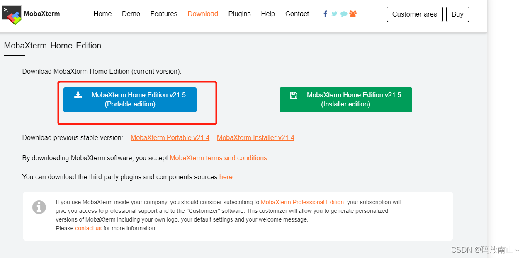Click the 'MobaXterm Home Edition' heading
The height and width of the screenshot is (258, 525).
coord(53,46)
